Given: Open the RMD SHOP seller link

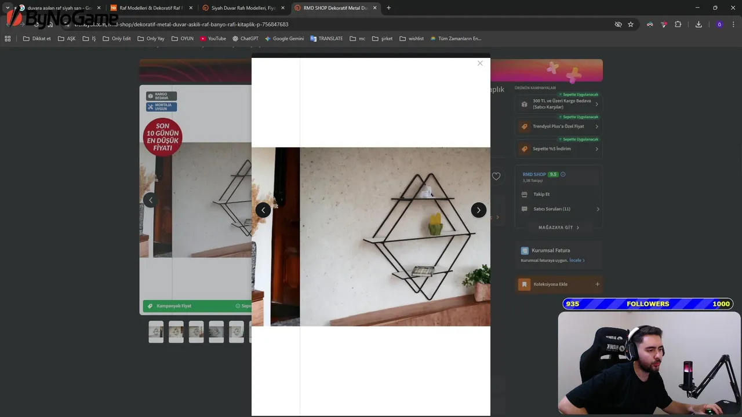Looking at the screenshot, I should pyautogui.click(x=534, y=174).
